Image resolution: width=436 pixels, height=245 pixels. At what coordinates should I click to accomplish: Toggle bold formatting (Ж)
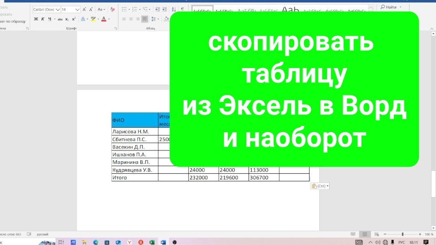(36, 19)
